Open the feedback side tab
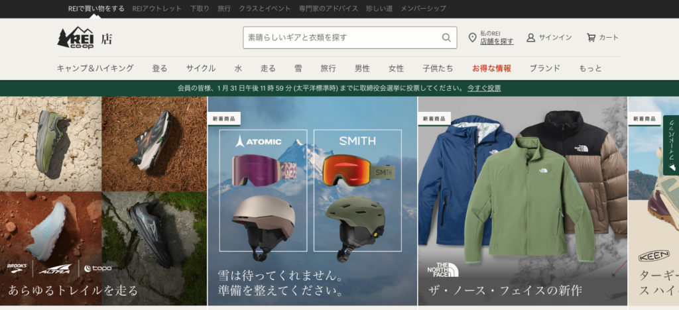 [671, 136]
